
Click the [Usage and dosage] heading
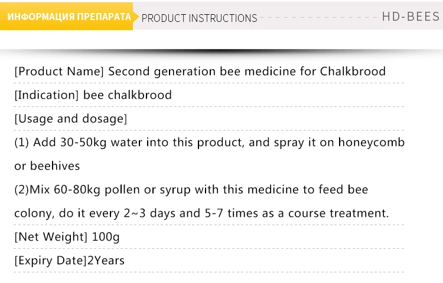point(71,119)
